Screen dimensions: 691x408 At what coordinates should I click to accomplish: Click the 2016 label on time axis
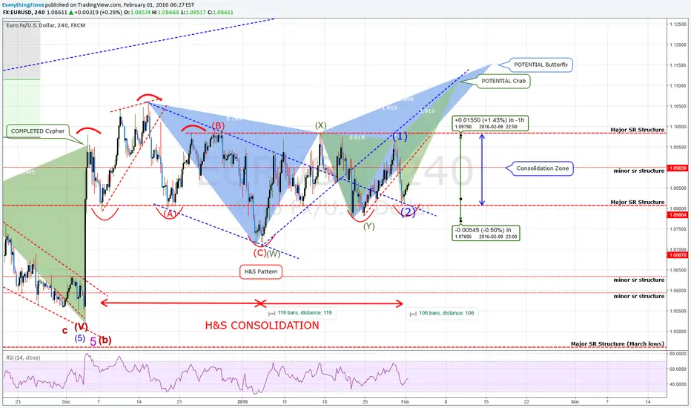[x=242, y=402]
